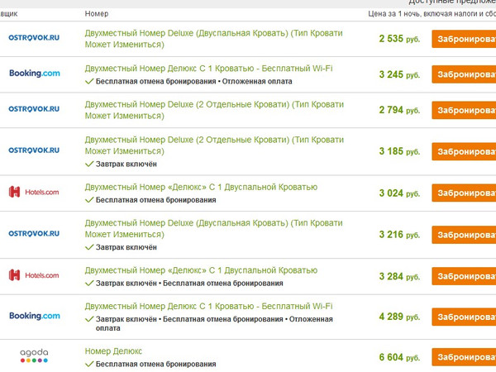Click the Ostrovok.ru logo beside the 2 794 руб. offer

pyautogui.click(x=33, y=109)
